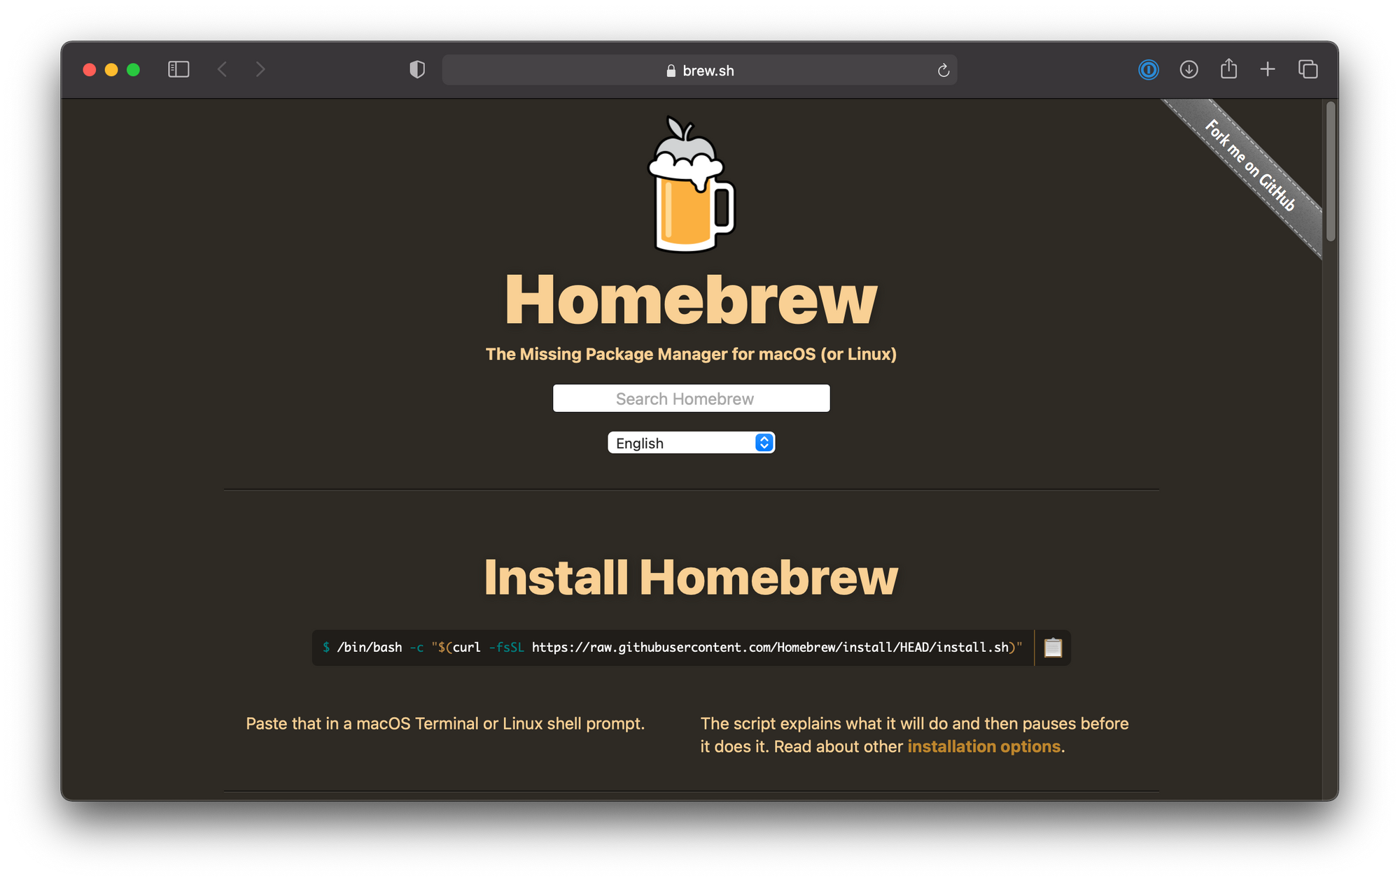Go back to the previous page

click(x=223, y=69)
